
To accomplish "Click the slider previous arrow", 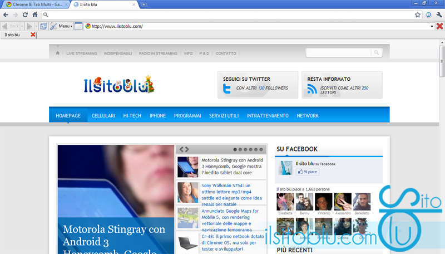I will click(x=181, y=149).
